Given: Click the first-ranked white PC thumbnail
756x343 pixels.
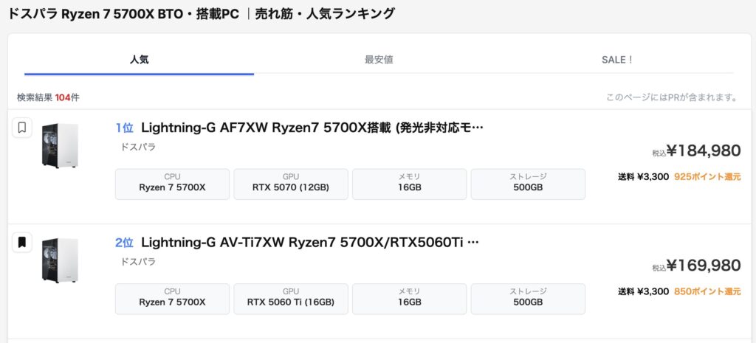Looking at the screenshot, I should [x=61, y=145].
